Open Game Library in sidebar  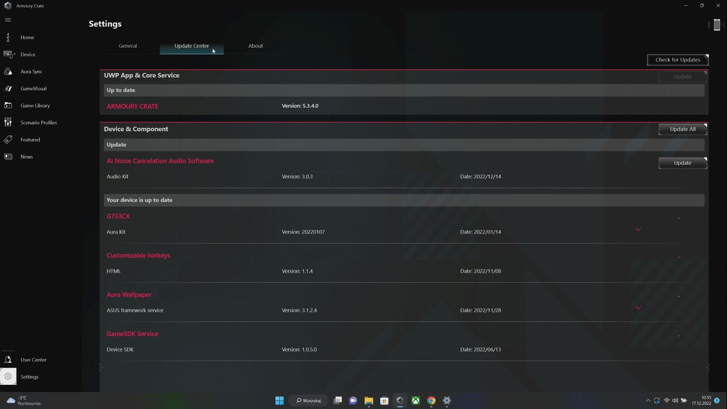pyautogui.click(x=35, y=106)
